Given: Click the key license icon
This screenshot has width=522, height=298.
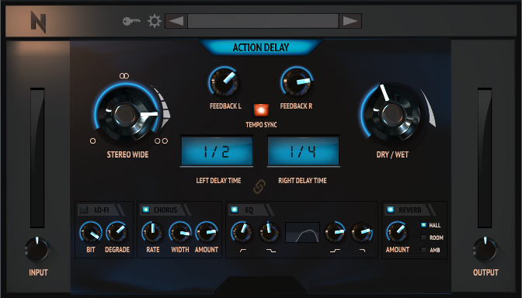Looking at the screenshot, I should 131,22.
